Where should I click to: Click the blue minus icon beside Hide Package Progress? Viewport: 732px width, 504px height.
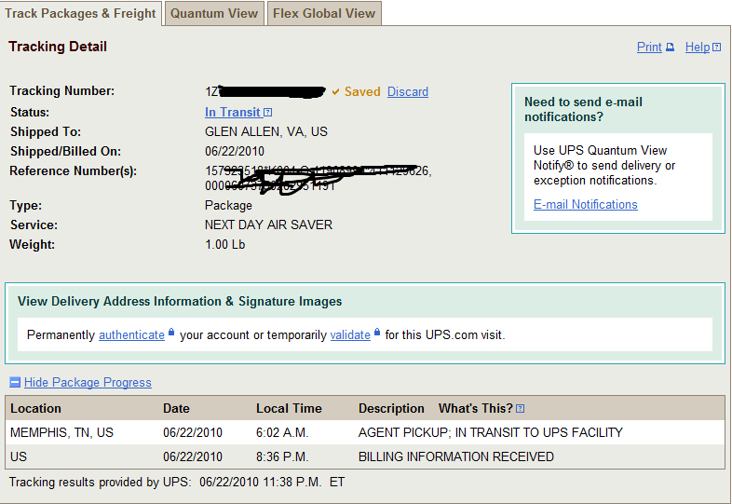[15, 382]
